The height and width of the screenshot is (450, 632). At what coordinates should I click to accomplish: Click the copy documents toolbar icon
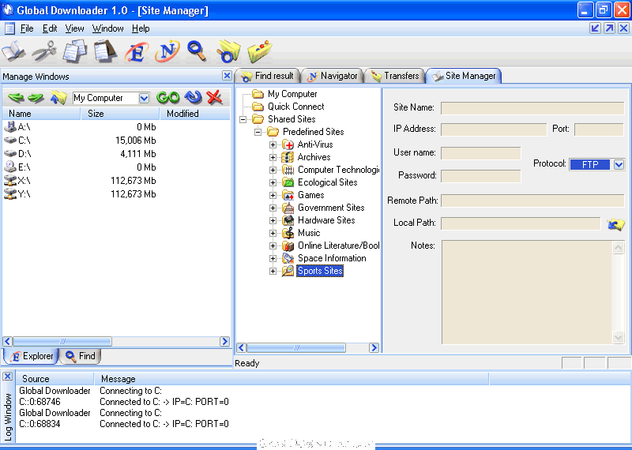point(75,51)
